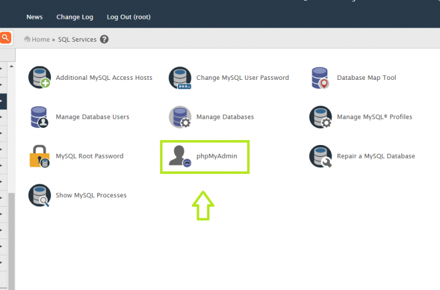Click the Additional MySQL Access Hosts icon
This screenshot has width=440, height=290.
pos(39,77)
